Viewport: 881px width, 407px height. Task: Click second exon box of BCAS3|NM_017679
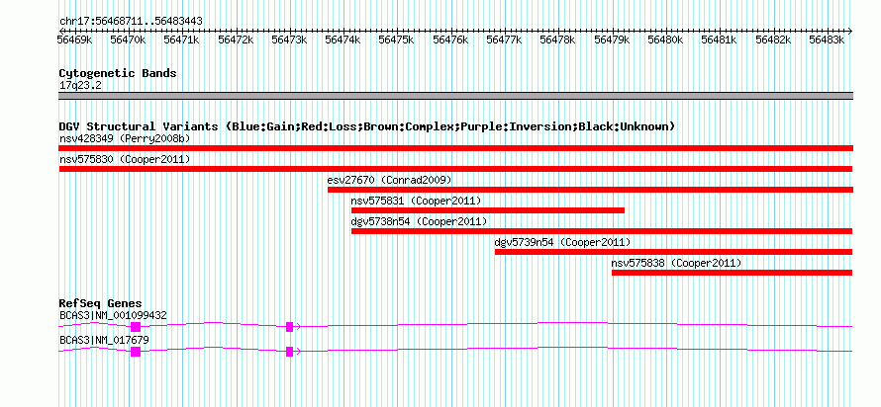[x=289, y=352]
